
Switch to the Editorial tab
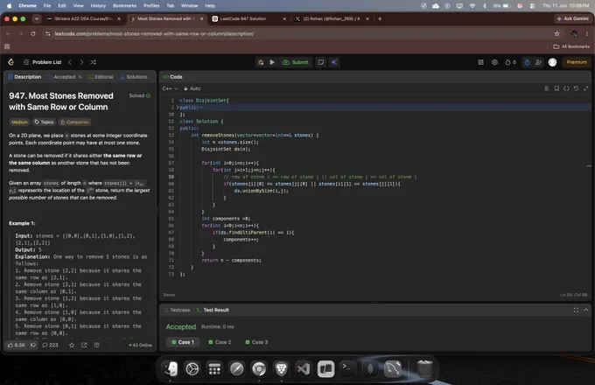pyautogui.click(x=101, y=77)
